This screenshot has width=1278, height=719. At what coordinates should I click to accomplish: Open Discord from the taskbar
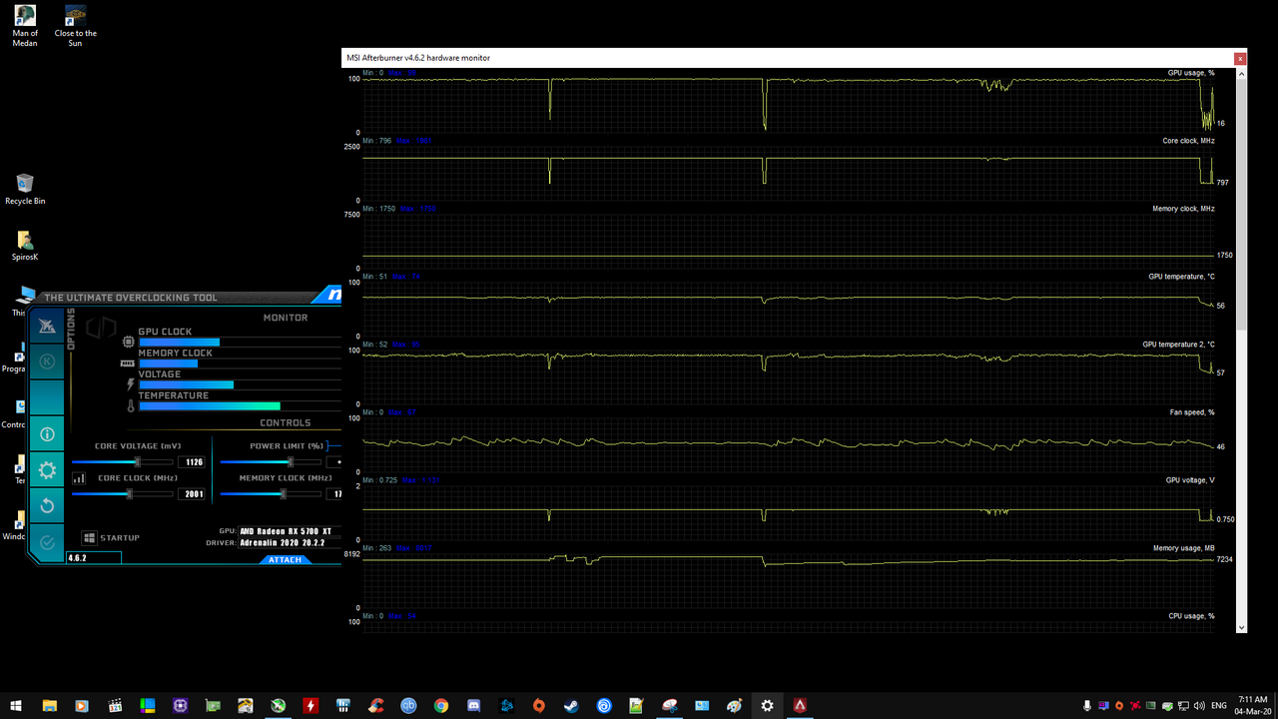tap(473, 705)
